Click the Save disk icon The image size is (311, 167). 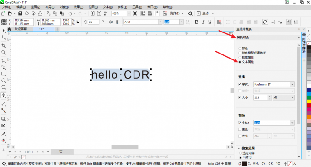point(20,13)
